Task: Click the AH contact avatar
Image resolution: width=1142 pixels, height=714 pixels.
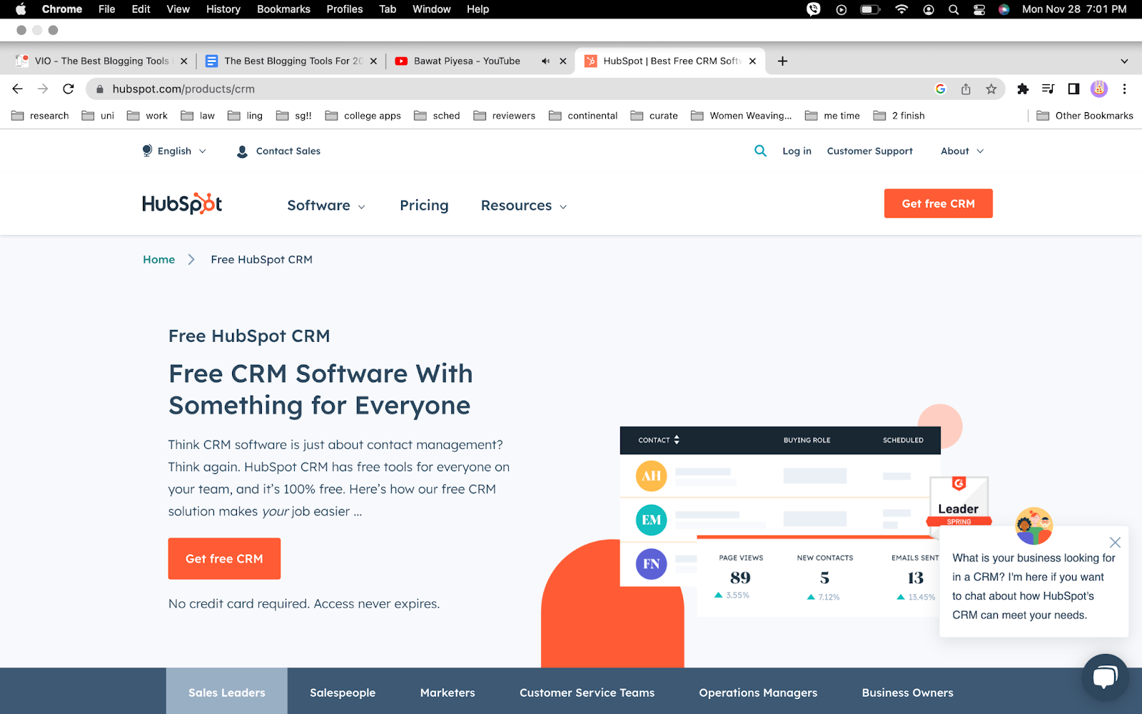Action: click(x=651, y=476)
